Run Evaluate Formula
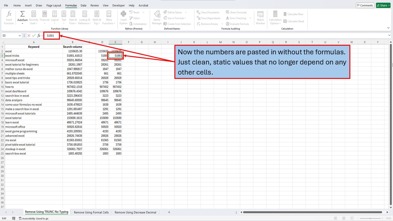Viewport: 393px width, 221px height. (238, 24)
